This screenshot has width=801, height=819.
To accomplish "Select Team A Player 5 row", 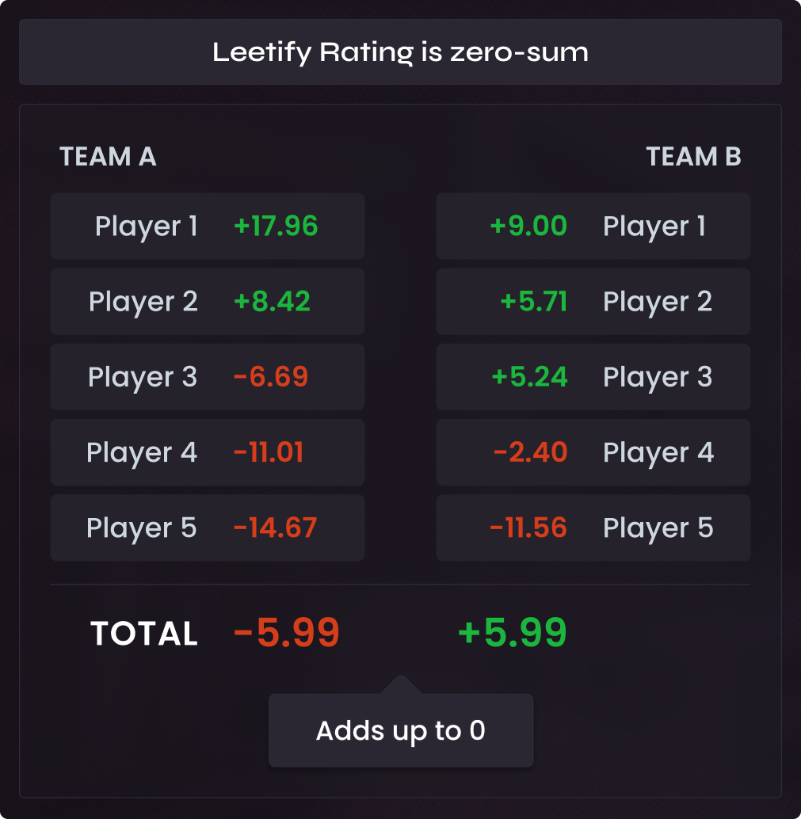I will coord(207,528).
